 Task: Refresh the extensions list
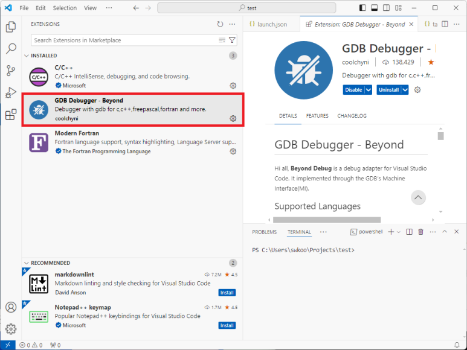(x=220, y=24)
